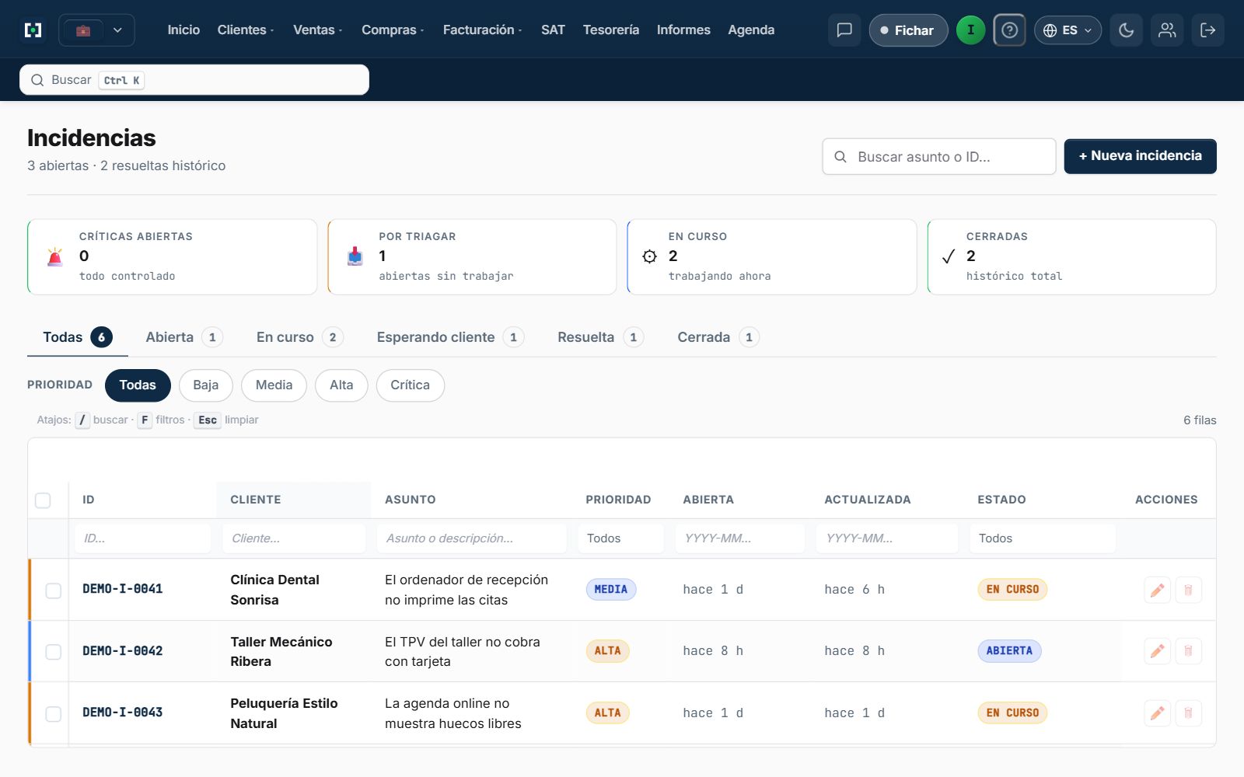
Task: Click the inbox icon in Por triagar card
Action: [x=355, y=256]
